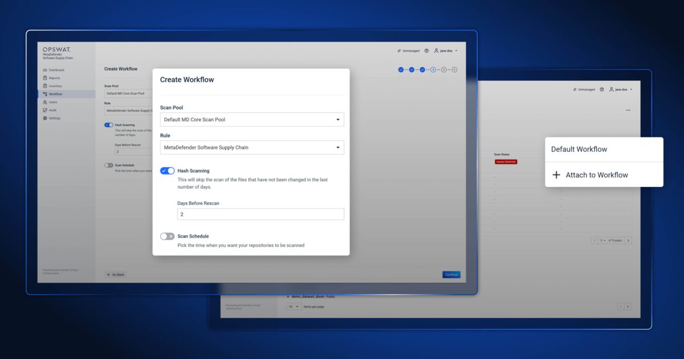Click the help question mark icon
This screenshot has height=359, width=684.
426,50
